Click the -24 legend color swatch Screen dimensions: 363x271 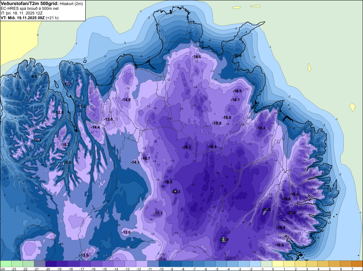(6, 264)
